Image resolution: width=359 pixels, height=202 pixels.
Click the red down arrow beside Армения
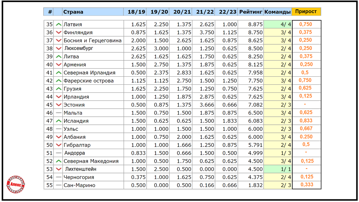tap(59, 65)
